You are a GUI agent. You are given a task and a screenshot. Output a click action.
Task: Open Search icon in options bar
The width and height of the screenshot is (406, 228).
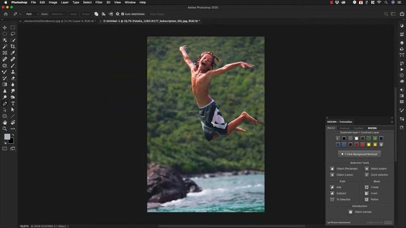[x=386, y=14]
